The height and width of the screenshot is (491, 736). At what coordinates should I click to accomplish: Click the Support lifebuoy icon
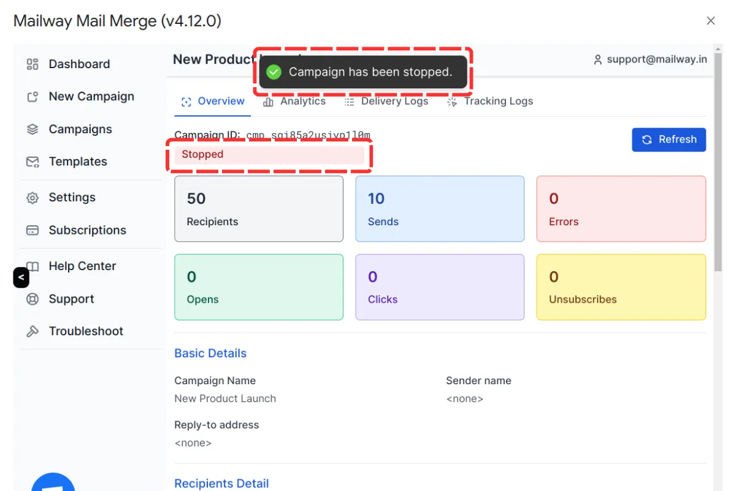[x=33, y=300]
